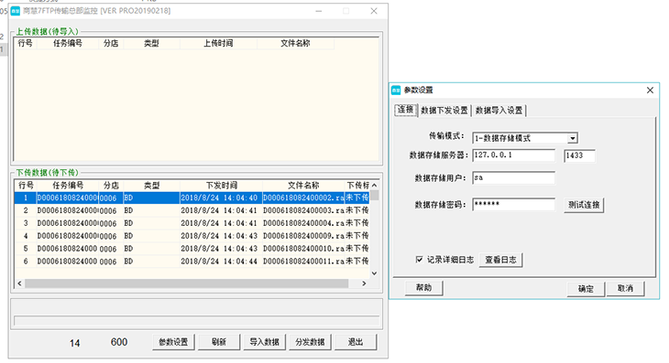Click the 上传时间 column header in upload list
The image size is (669, 363).
click(218, 43)
